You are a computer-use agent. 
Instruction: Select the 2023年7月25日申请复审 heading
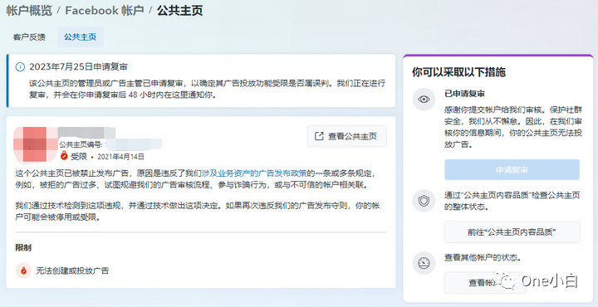(78, 67)
